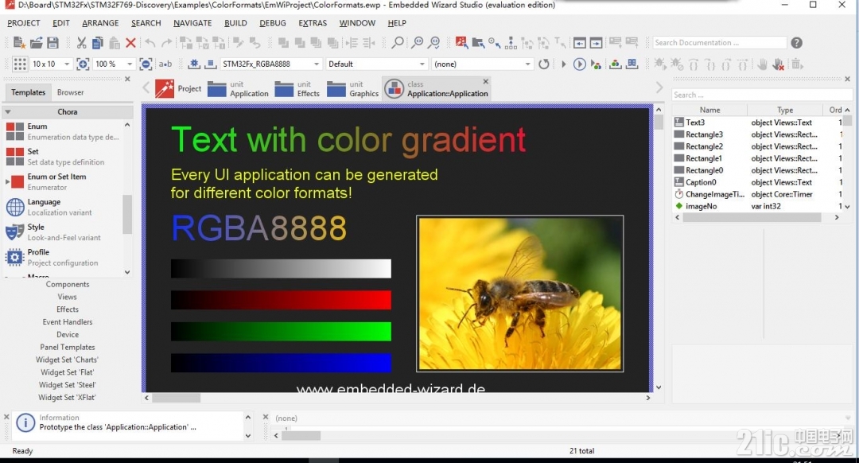
Task: Click the navigate back panel icon
Action: [580, 43]
